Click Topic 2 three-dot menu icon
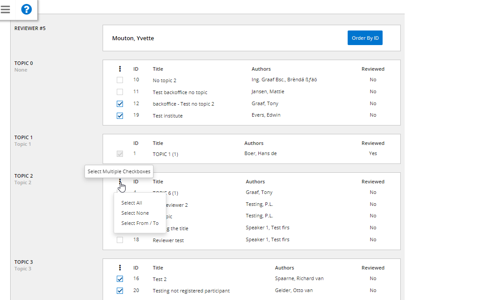Image resolution: width=494 pixels, height=300 pixels. click(x=120, y=181)
